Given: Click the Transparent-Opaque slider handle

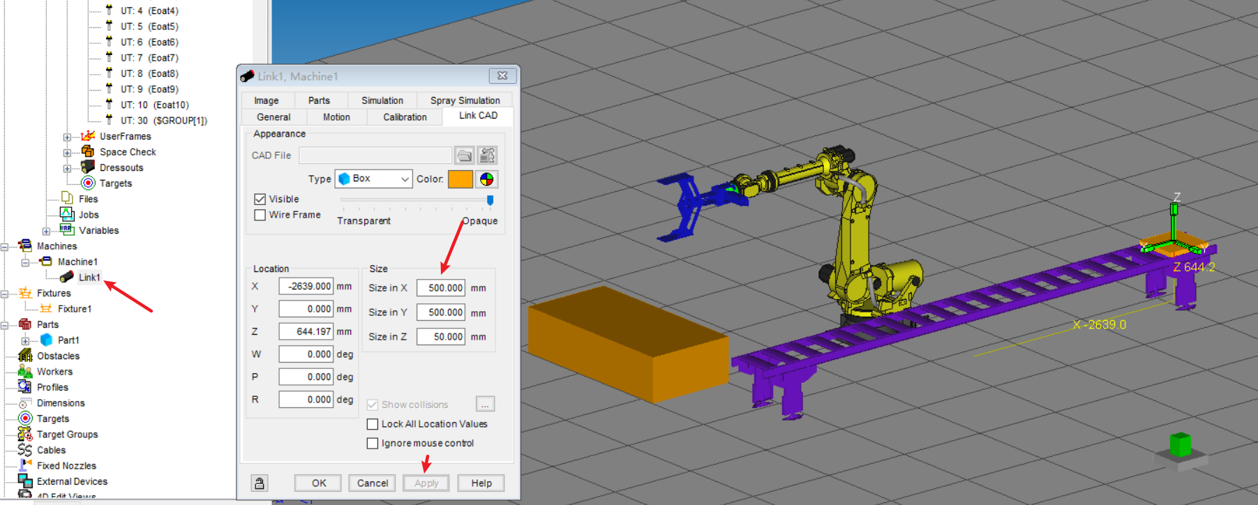Looking at the screenshot, I should pos(490,201).
